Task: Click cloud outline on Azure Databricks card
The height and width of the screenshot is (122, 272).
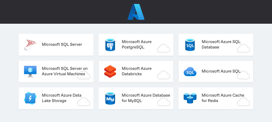Action: click(164, 75)
